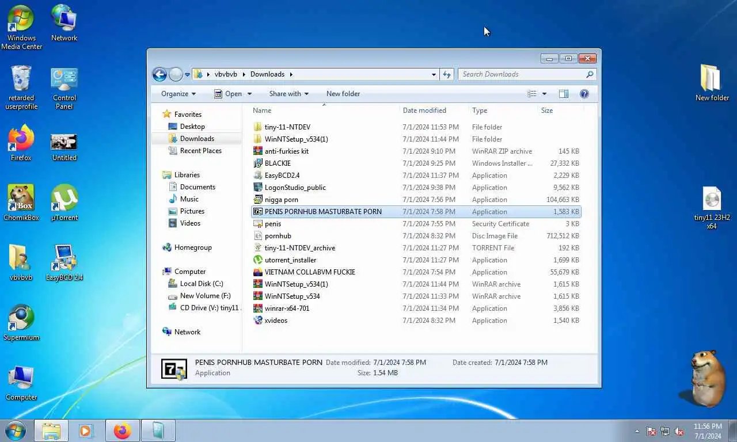Viewport: 737px width, 442px height.
Task: Select the tiny-11-NTDEV folder
Action: (287, 127)
